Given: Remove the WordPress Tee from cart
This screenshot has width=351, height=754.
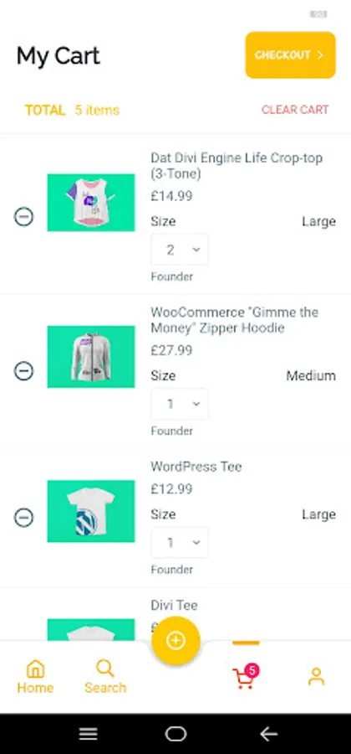Looking at the screenshot, I should coord(23,518).
